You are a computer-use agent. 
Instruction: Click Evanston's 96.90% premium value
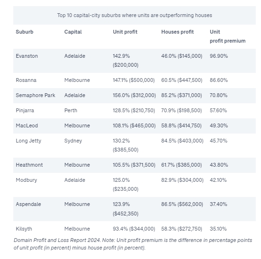219,56
